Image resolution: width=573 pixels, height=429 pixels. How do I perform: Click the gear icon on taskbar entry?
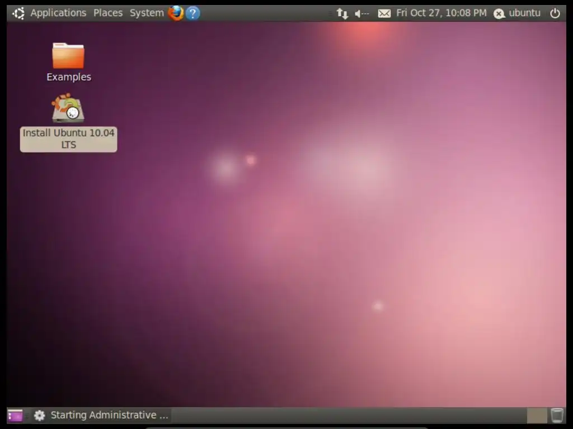click(40, 415)
